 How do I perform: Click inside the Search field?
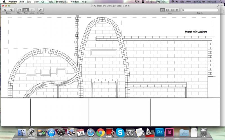coord(201,10)
